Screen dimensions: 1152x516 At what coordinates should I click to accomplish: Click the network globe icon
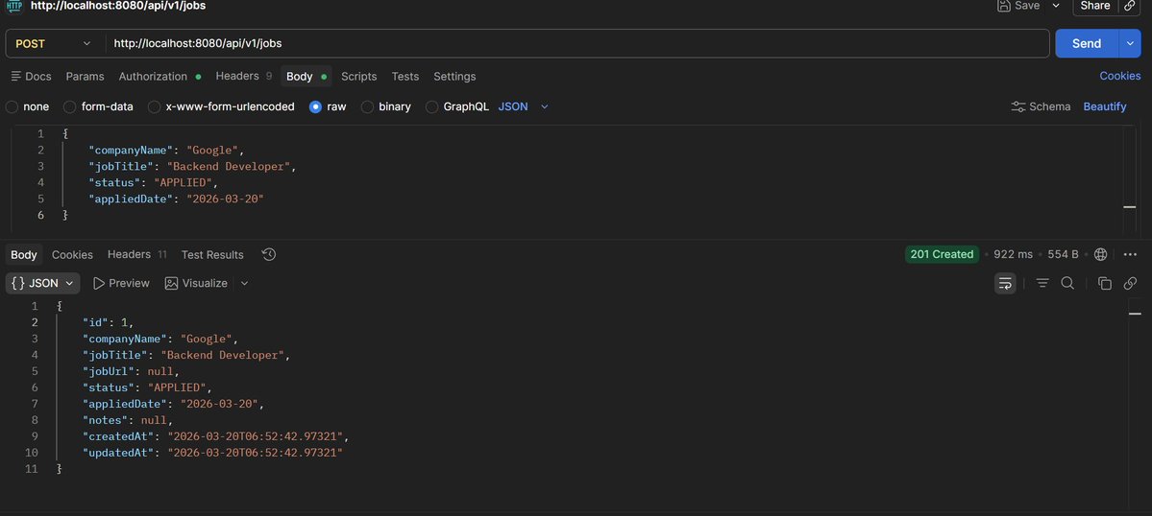[1100, 254]
